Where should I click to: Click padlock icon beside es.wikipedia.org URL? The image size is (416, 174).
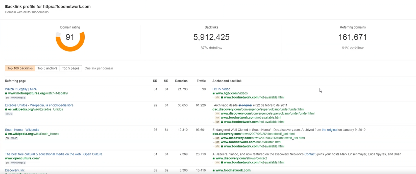click(6, 109)
